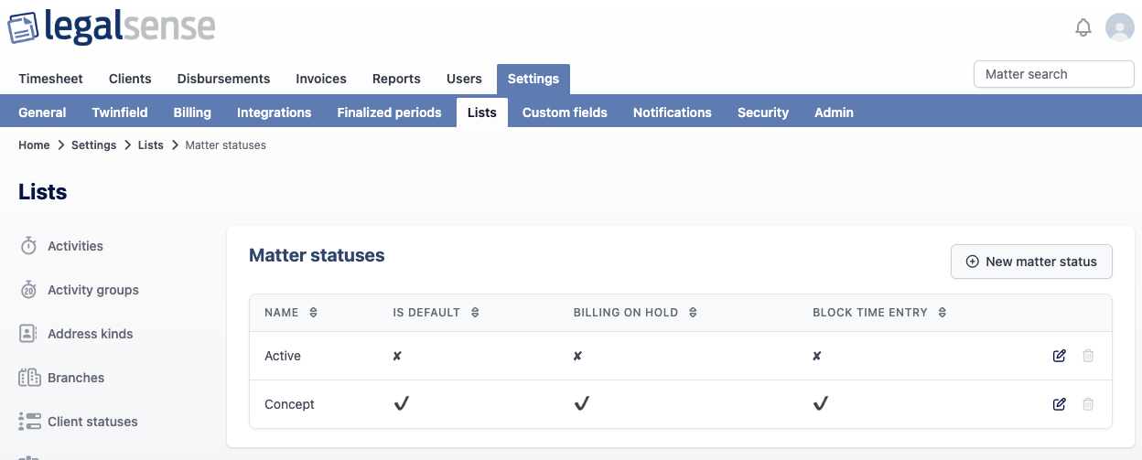Screen dimensions: 1142x460
Task: Sort by Is Default column arrows
Action: coord(475,313)
